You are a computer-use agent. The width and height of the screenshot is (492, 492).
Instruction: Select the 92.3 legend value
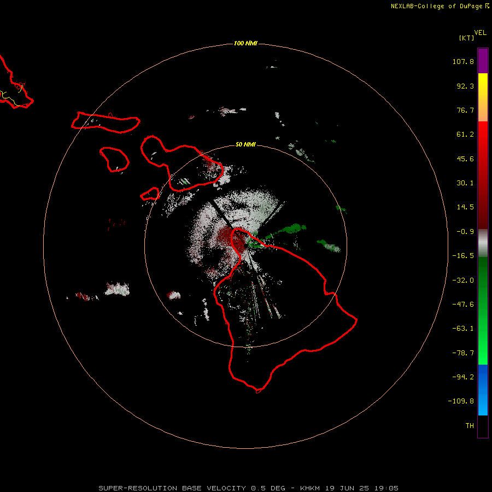[465, 86]
